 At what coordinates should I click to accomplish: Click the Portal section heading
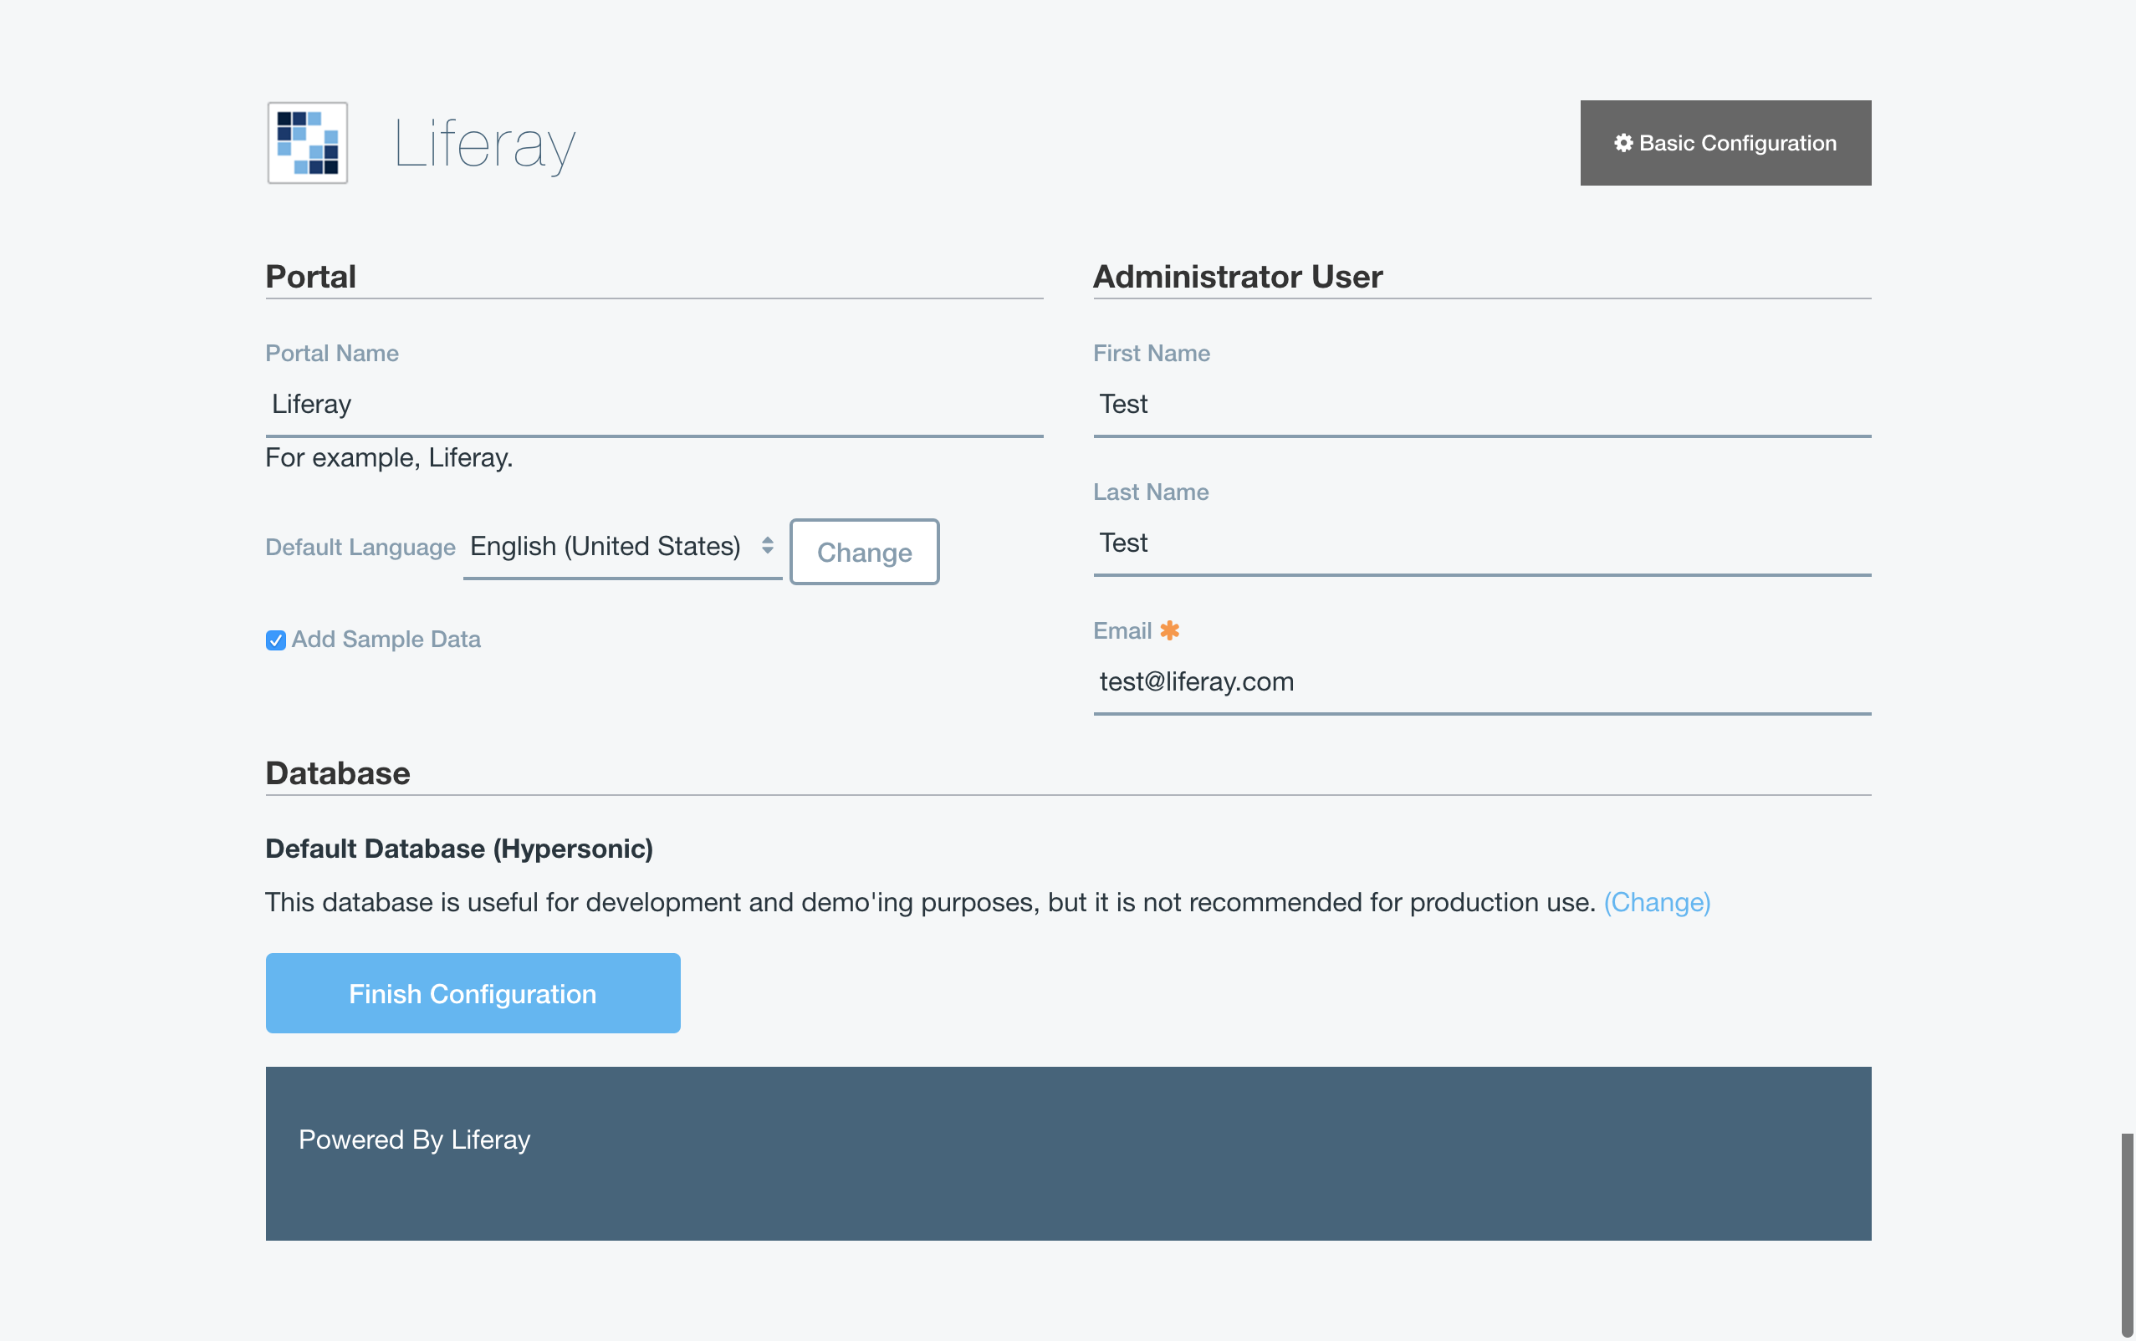click(311, 277)
